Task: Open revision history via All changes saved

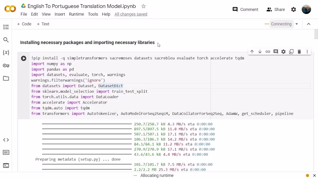Action: (x=131, y=14)
